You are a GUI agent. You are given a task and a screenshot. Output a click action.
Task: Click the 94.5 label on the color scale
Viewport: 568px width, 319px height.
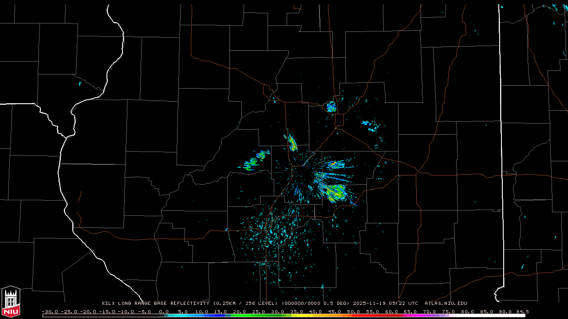click(x=522, y=311)
